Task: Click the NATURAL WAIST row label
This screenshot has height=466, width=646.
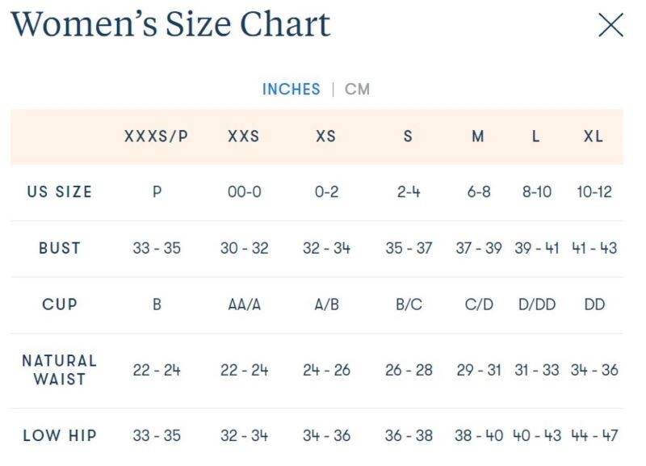Action: click(60, 369)
